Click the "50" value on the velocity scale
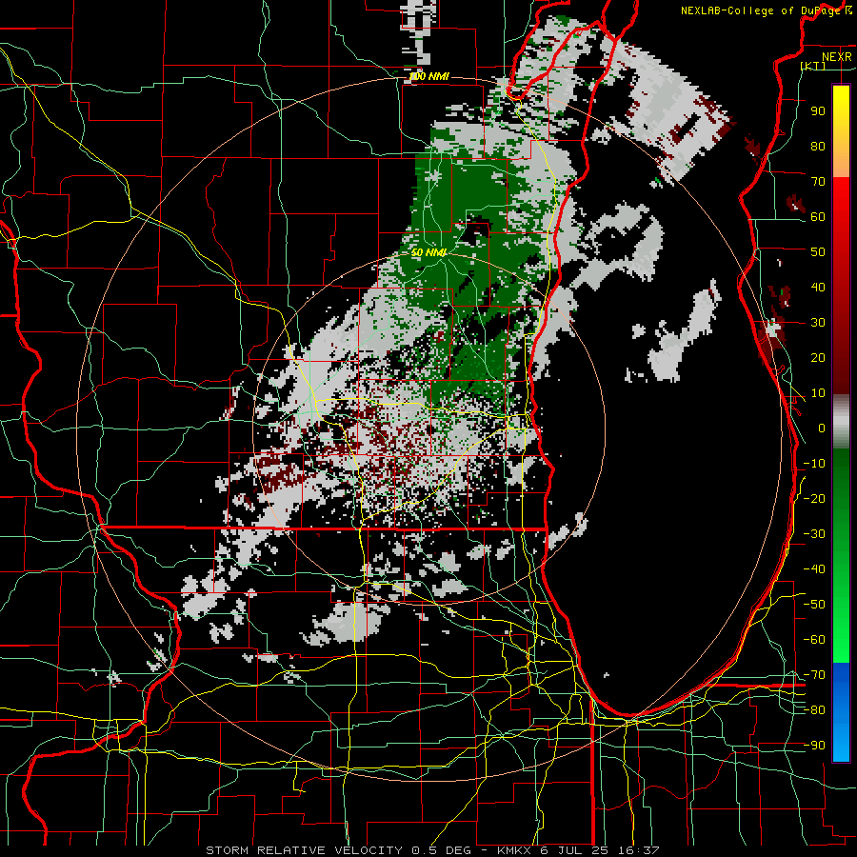857x857 pixels. (818, 252)
